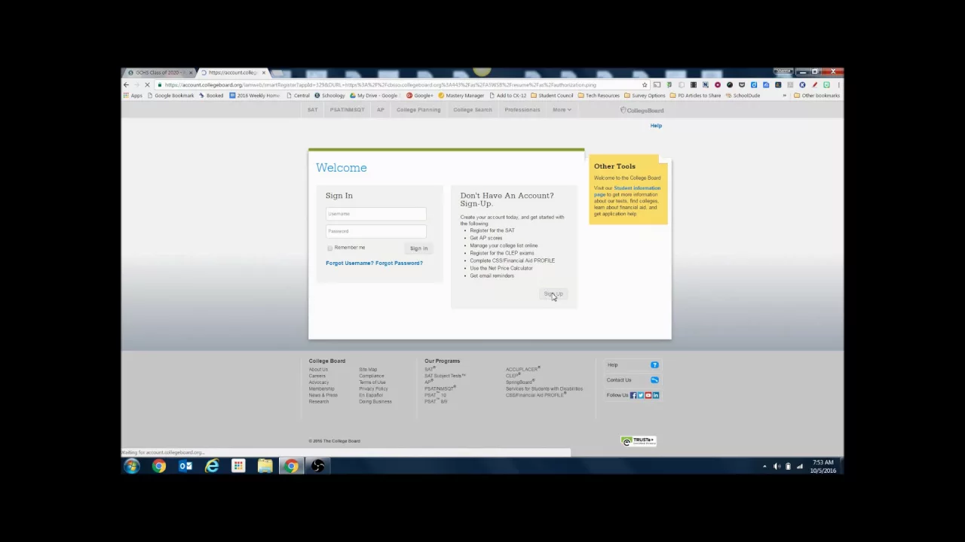The width and height of the screenshot is (965, 542).
Task: Click the footer Help question-mark icon
Action: [x=654, y=365]
